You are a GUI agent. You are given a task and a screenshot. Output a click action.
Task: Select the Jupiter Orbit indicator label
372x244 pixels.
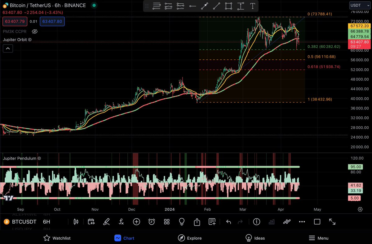click(x=17, y=40)
